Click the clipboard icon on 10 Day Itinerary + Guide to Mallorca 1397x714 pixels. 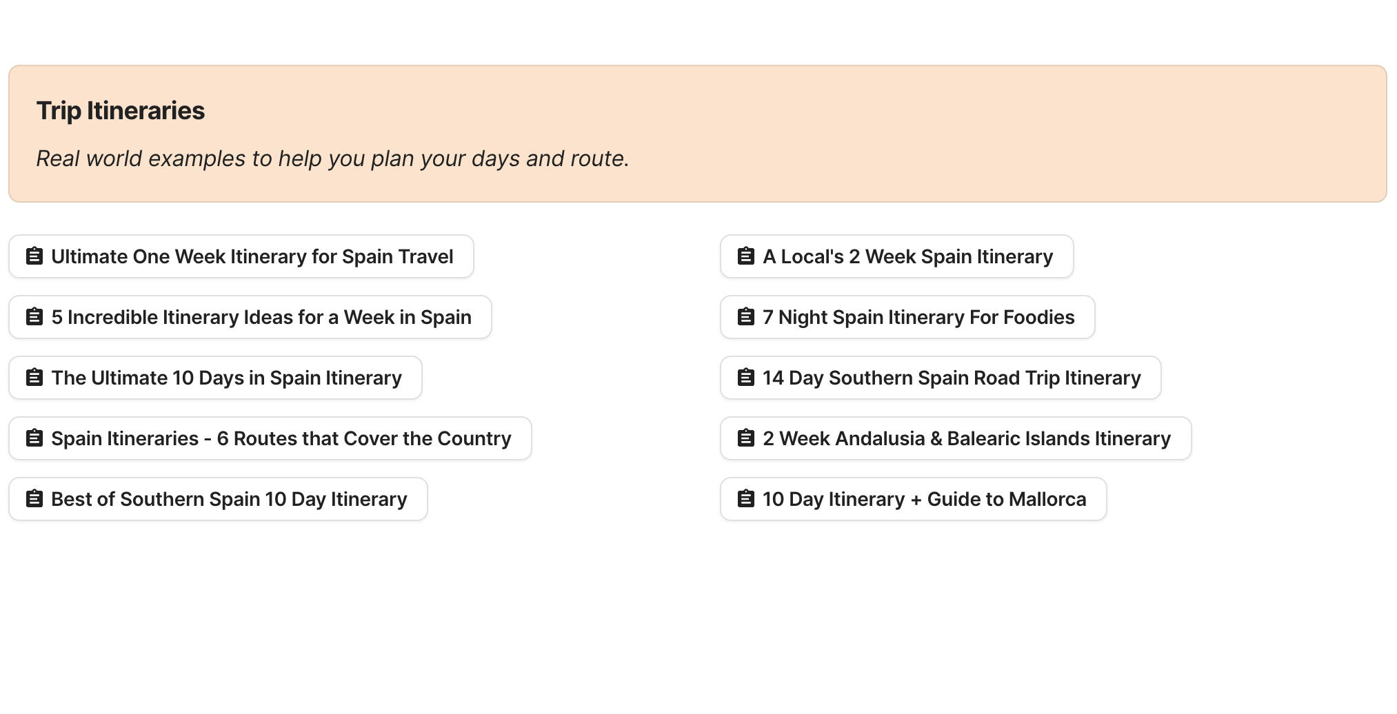pos(745,498)
